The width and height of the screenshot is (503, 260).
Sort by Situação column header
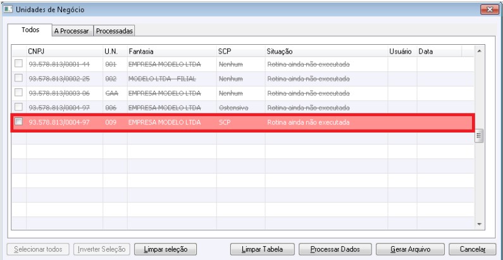(x=326, y=51)
